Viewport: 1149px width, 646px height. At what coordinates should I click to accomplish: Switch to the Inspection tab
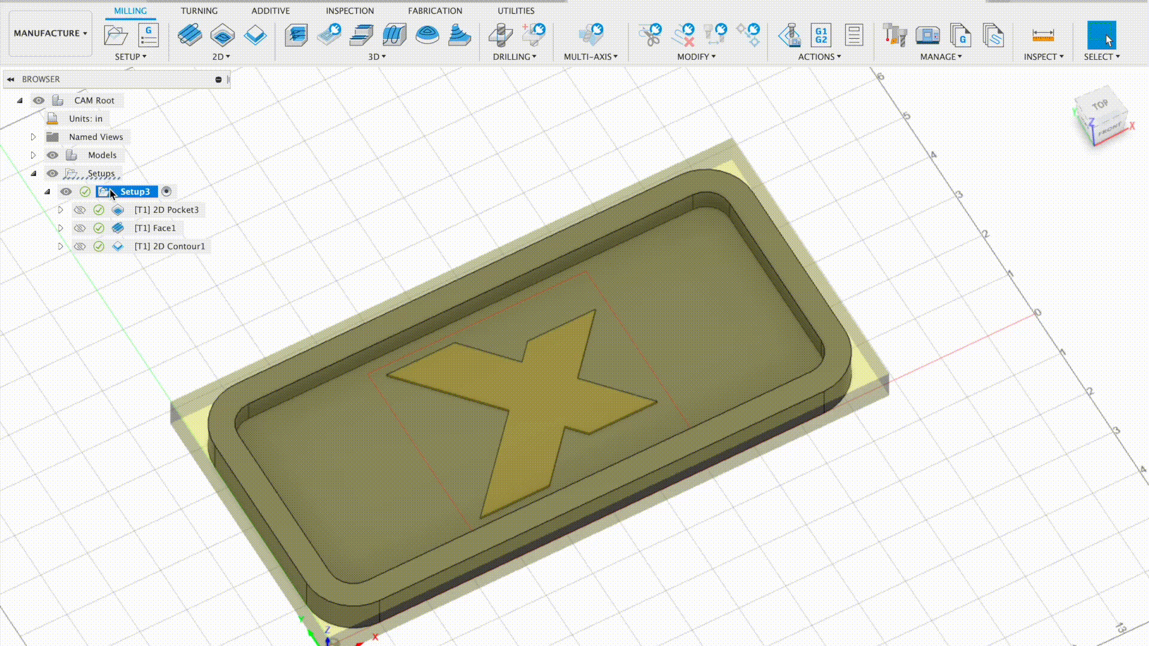(x=349, y=10)
